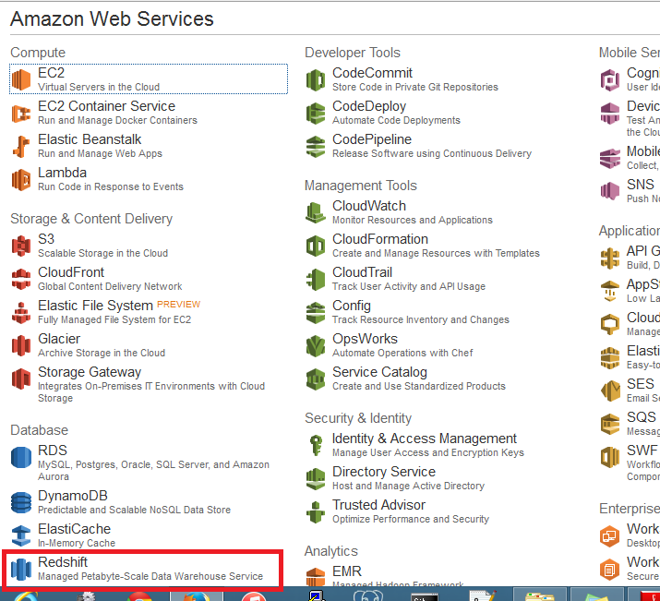Click the S3 bucket icon
This screenshot has height=601, width=660.
21,246
